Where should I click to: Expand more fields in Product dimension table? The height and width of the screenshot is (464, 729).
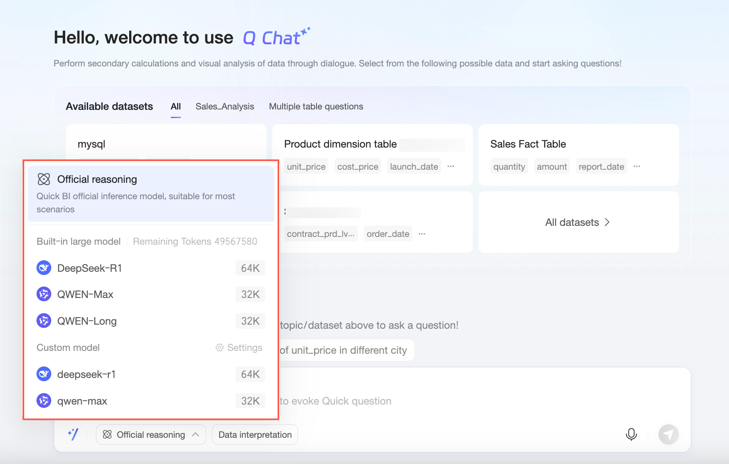pyautogui.click(x=451, y=166)
